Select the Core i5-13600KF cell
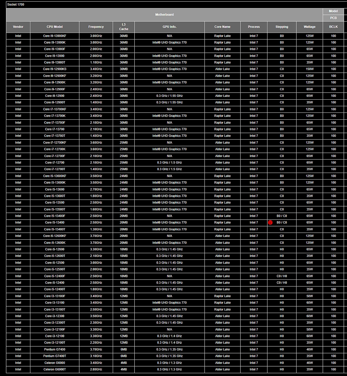This screenshot has height=376, width=347. pos(55,176)
